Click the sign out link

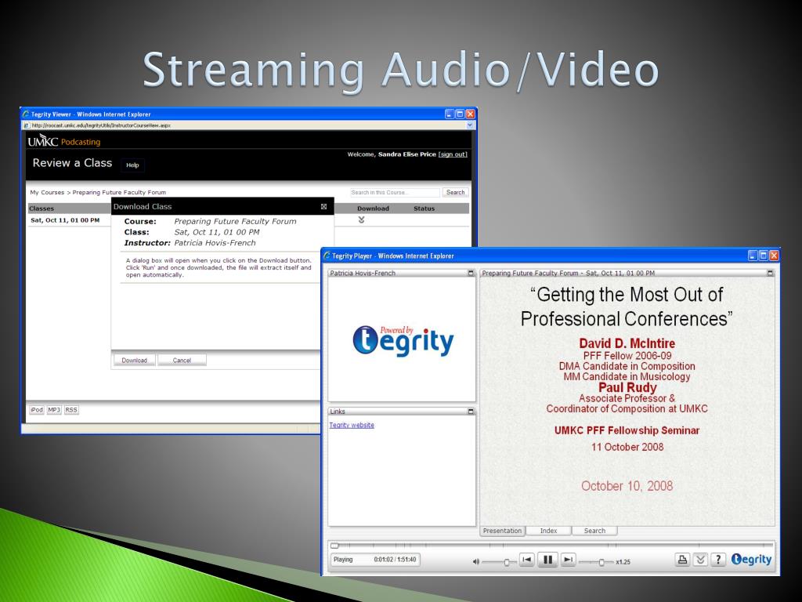point(453,154)
